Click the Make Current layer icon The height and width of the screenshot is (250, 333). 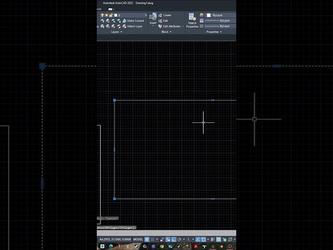(124, 21)
